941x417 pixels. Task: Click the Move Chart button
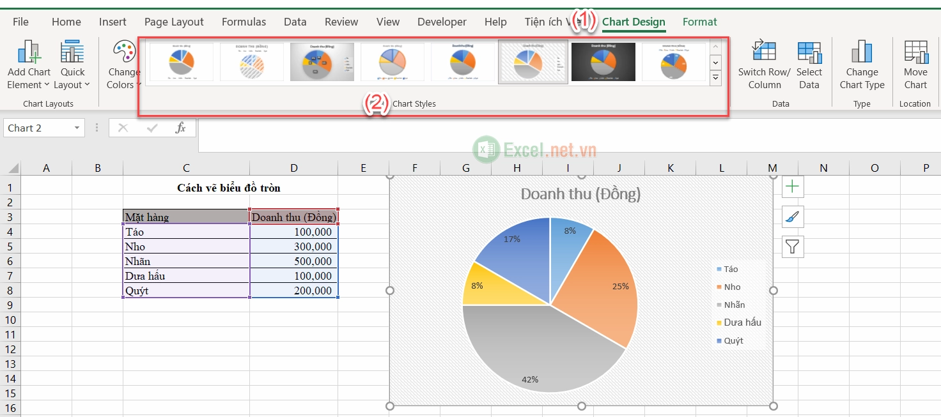click(915, 65)
